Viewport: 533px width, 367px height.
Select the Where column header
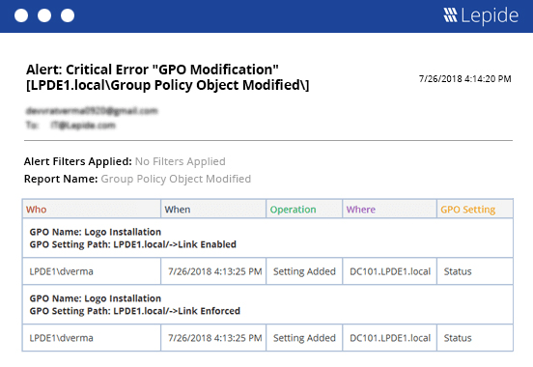[389, 209]
